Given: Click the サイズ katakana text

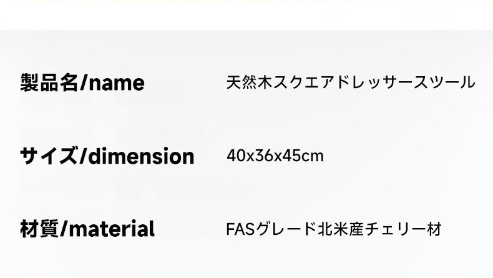Looking at the screenshot, I should (49, 156).
